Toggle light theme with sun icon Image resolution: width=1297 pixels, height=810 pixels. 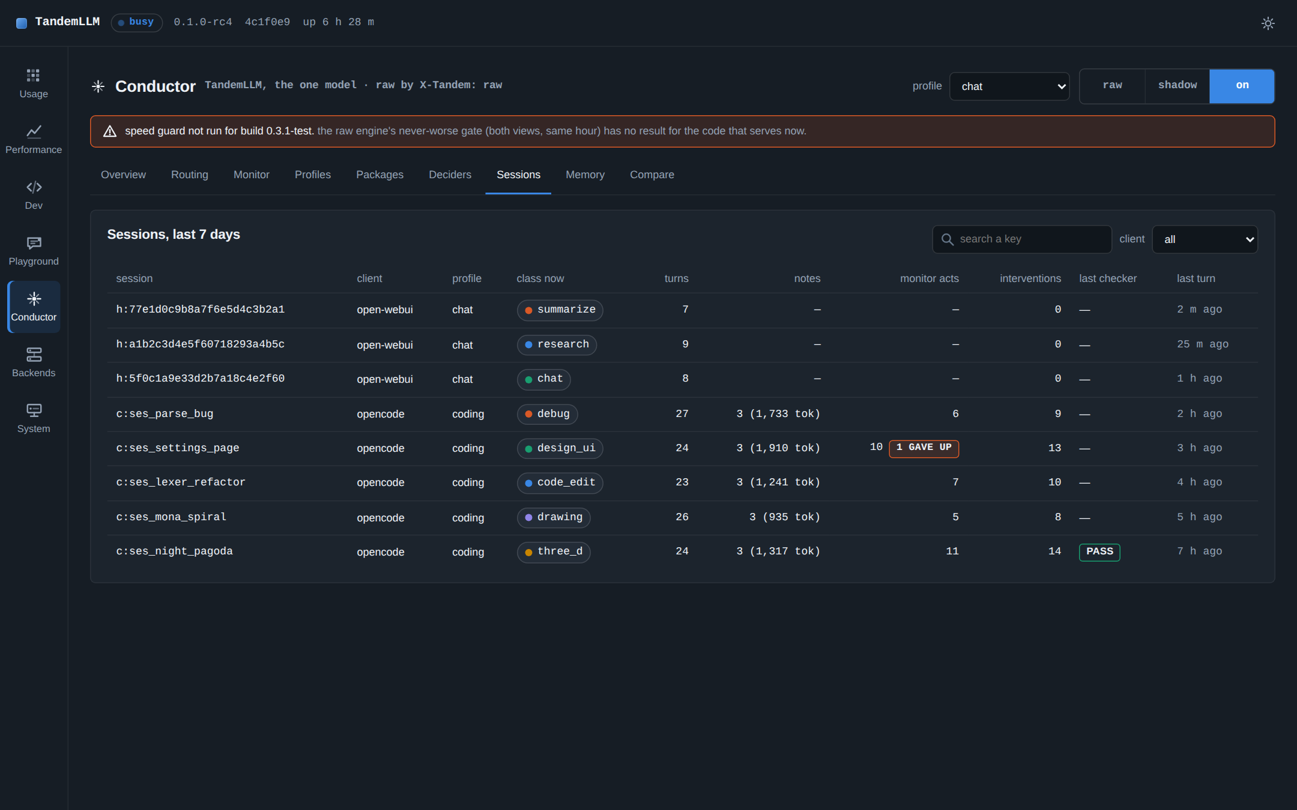[1268, 23]
